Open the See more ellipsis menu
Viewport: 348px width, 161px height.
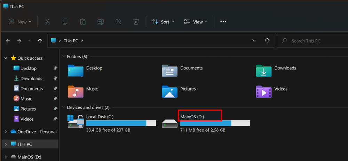coord(223,22)
